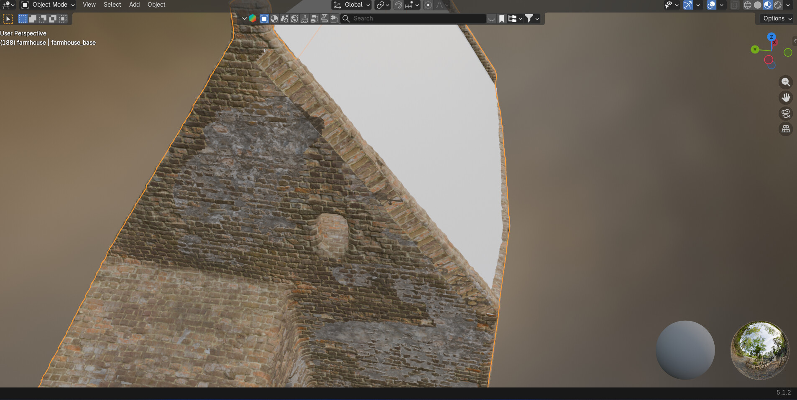Open the filter funnel dropdown
The width and height of the screenshot is (797, 400).
(532, 18)
